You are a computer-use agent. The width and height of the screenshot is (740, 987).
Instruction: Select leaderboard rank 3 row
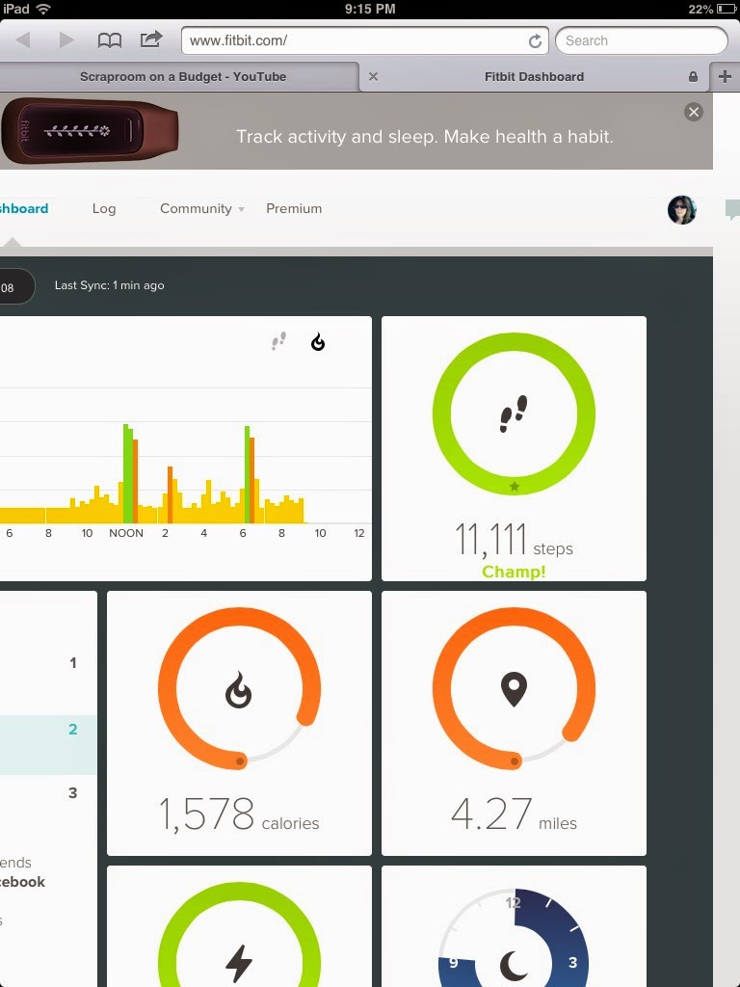(x=48, y=792)
